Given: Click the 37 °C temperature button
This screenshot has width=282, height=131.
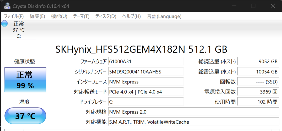Looking at the screenshot, I should [25, 116].
